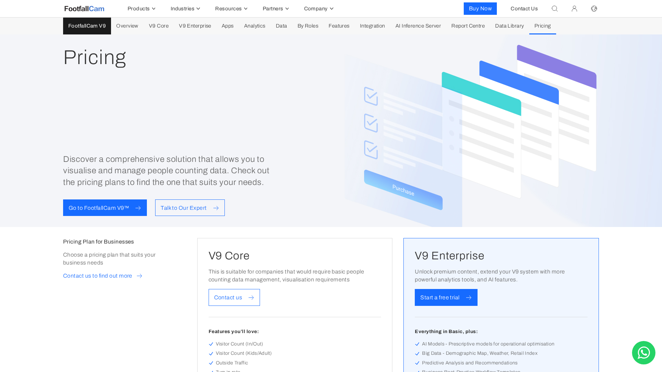Click the Buy Now button
The image size is (662, 372).
480,9
